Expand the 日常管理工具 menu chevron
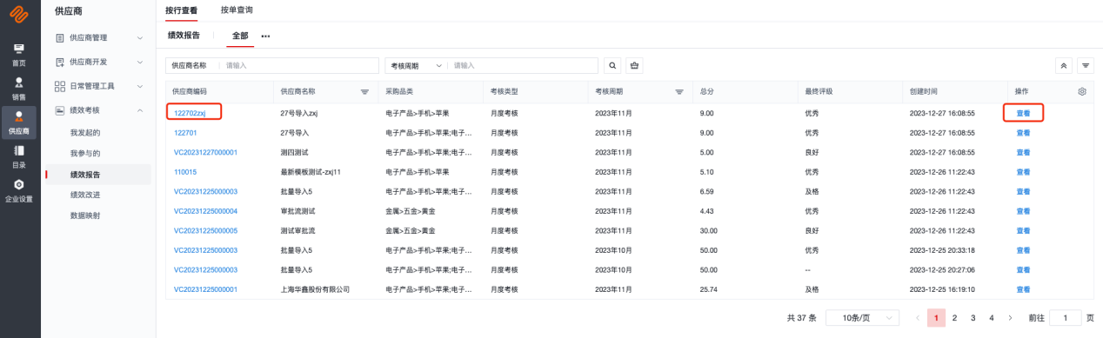 tap(140, 86)
